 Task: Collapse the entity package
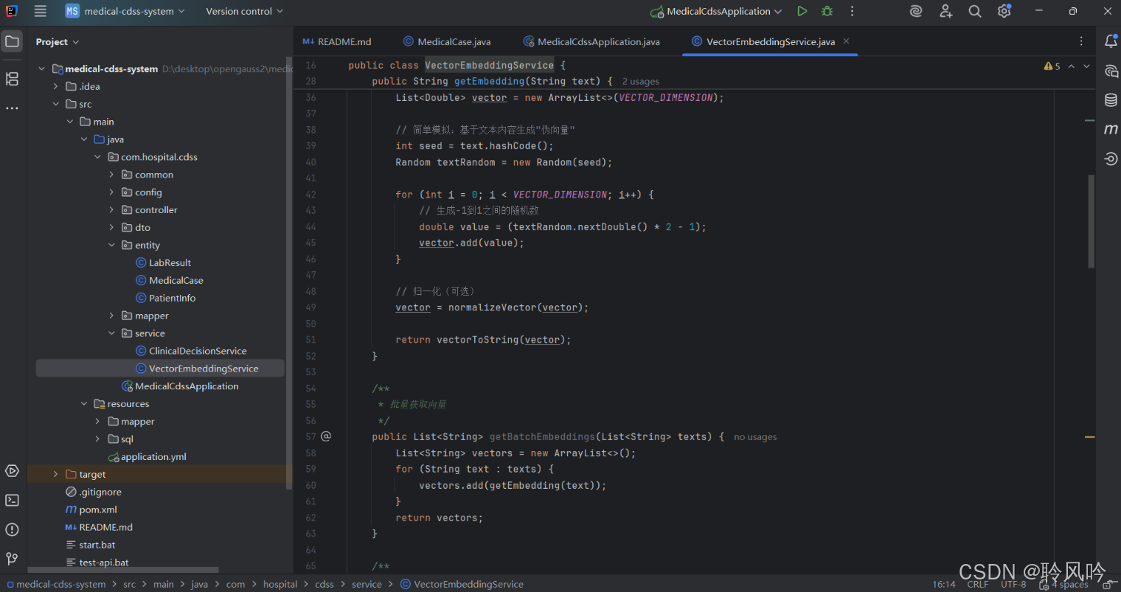tap(111, 245)
